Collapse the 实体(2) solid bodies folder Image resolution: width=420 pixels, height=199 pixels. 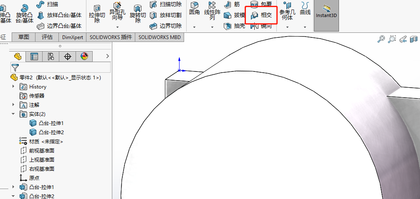13,114
